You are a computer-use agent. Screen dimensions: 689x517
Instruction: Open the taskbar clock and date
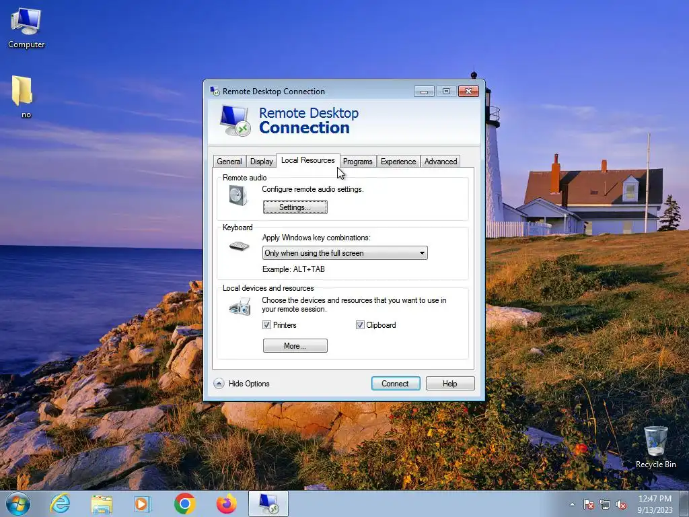pyautogui.click(x=655, y=504)
